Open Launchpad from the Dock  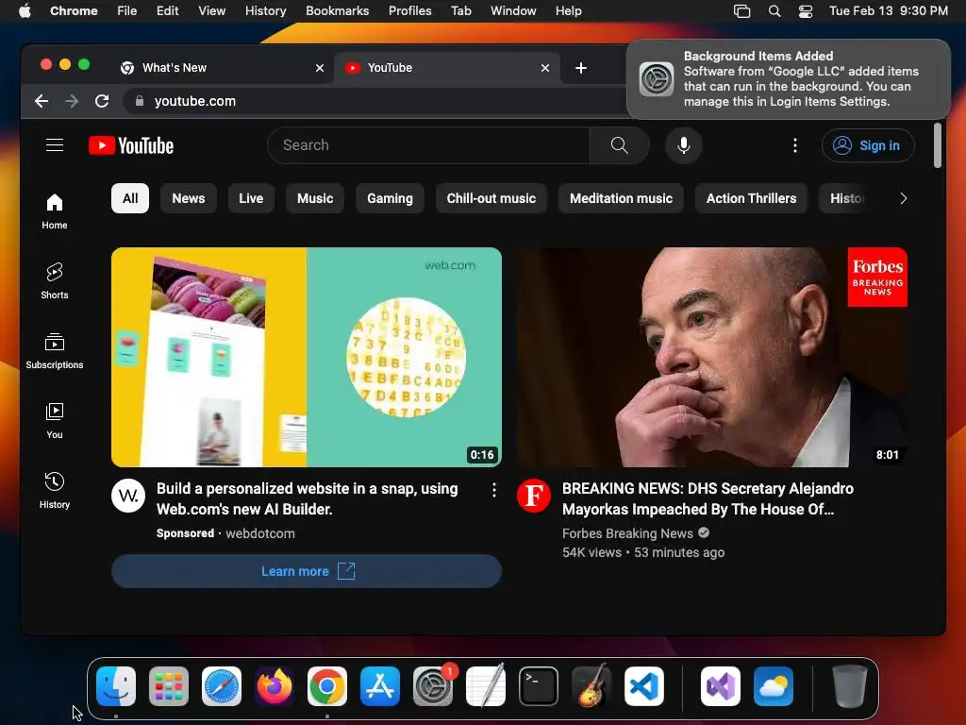click(x=169, y=686)
